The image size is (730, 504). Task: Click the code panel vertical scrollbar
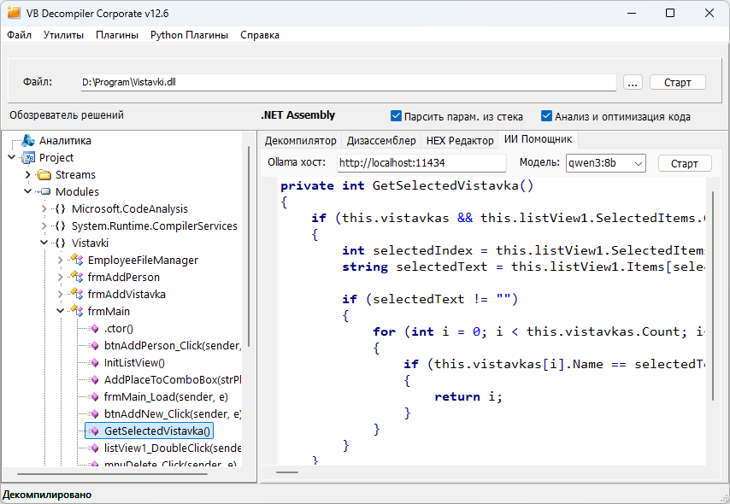click(x=713, y=296)
